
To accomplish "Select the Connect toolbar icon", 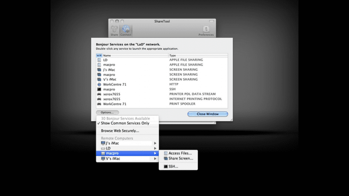I will (x=126, y=31).
